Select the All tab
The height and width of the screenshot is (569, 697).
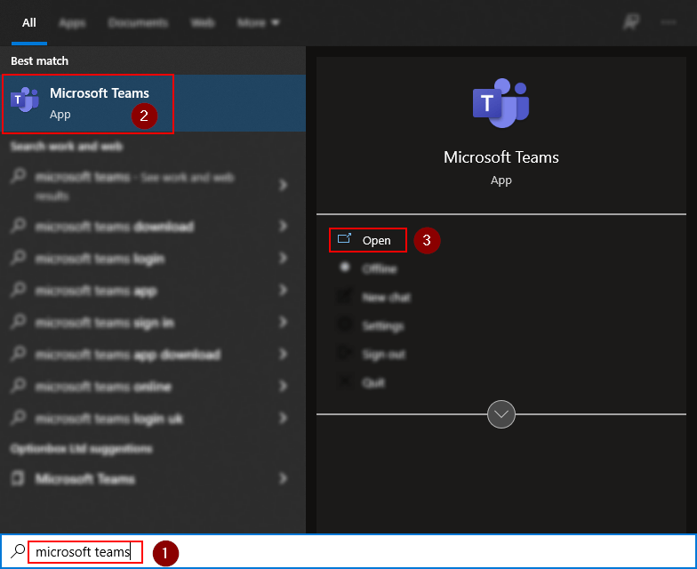click(x=28, y=22)
